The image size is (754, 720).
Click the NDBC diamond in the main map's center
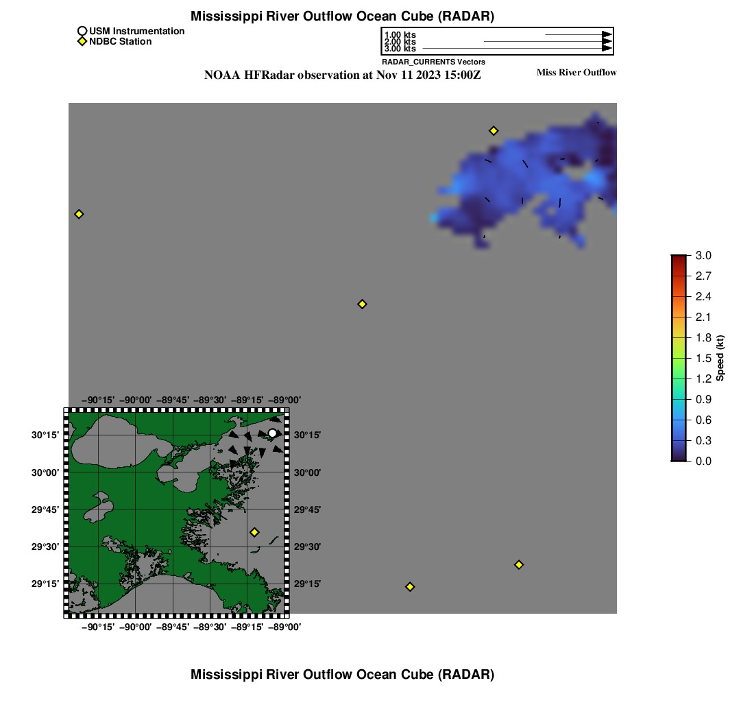(x=363, y=304)
